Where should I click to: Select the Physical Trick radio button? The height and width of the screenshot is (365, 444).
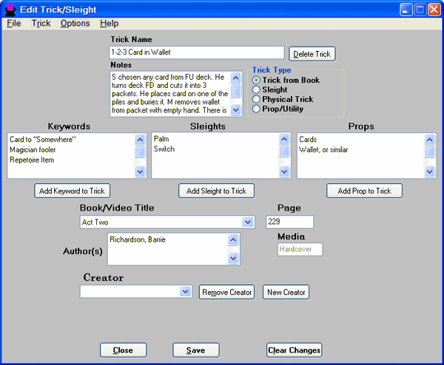click(x=257, y=99)
